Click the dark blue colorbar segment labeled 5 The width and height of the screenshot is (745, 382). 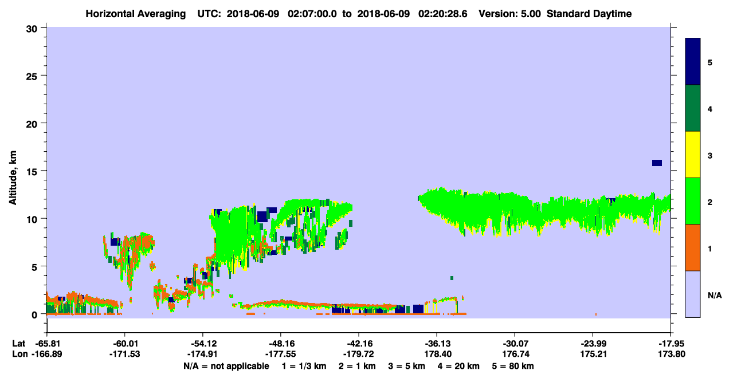[693, 61]
